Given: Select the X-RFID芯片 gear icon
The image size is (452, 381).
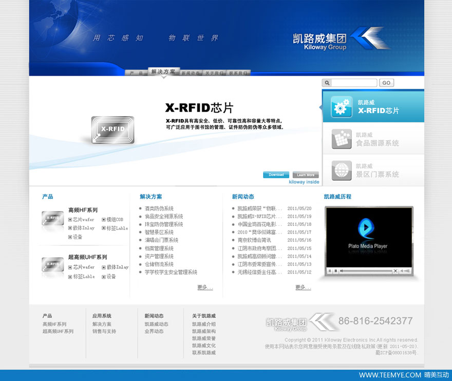Looking at the screenshot, I should (342, 107).
